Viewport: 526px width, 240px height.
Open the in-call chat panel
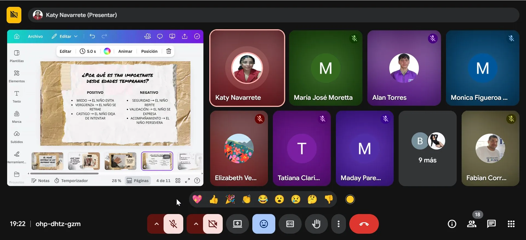(491, 224)
